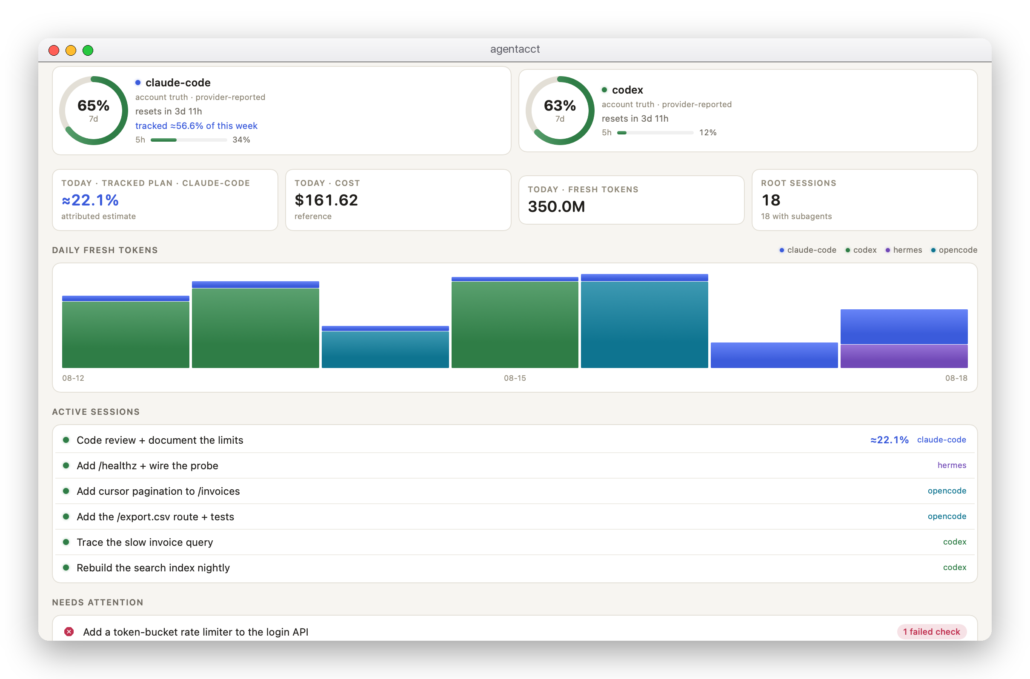The image size is (1030, 679).
Task: Open 'tracked ≈56.6% of this week' link
Action: click(x=196, y=126)
